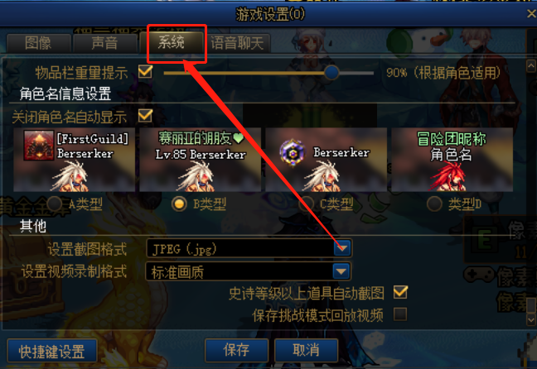Image resolution: width=537 pixels, height=369 pixels.
Task: Disable 史诗等级以上道具自动截图 checkbox
Action: (400, 292)
